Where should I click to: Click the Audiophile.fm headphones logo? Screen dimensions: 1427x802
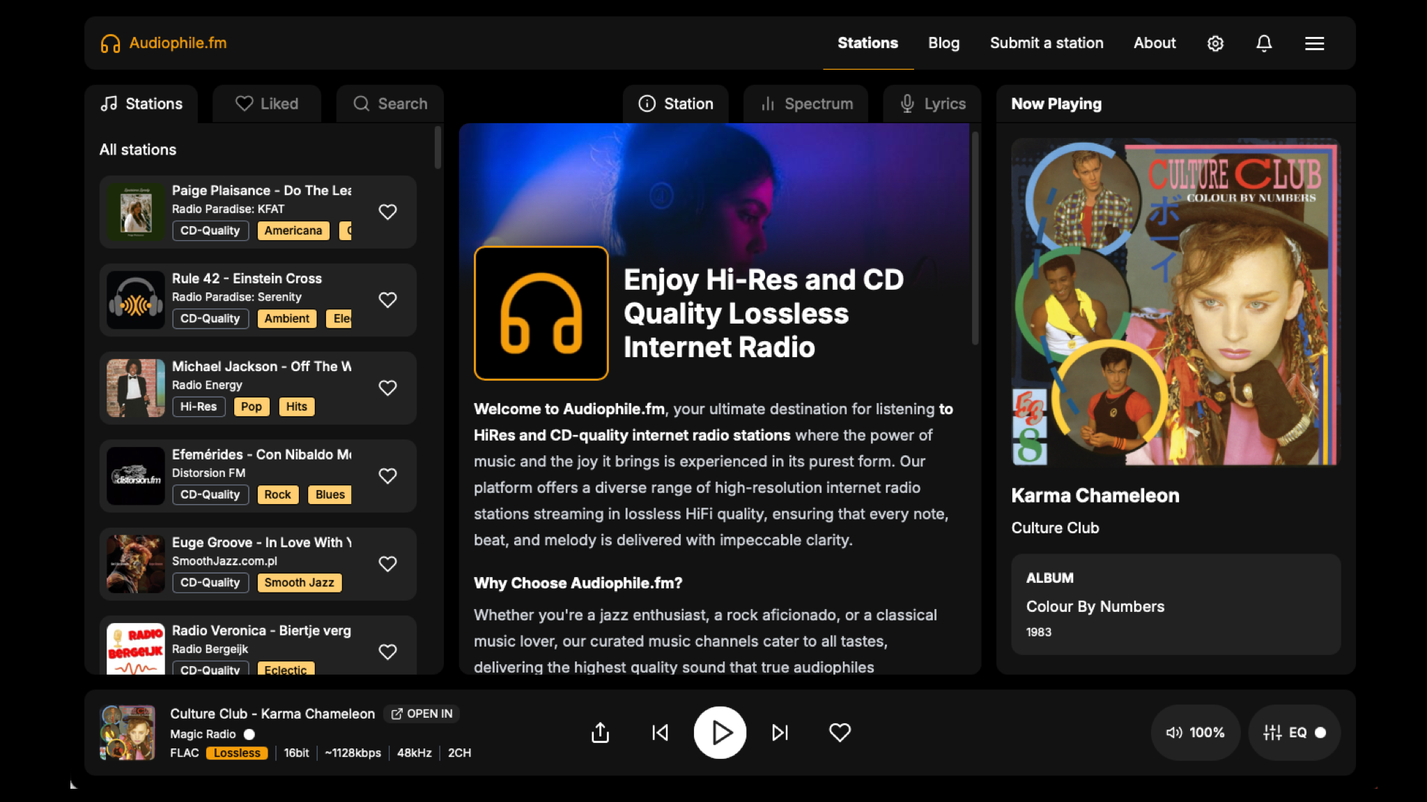(x=110, y=43)
